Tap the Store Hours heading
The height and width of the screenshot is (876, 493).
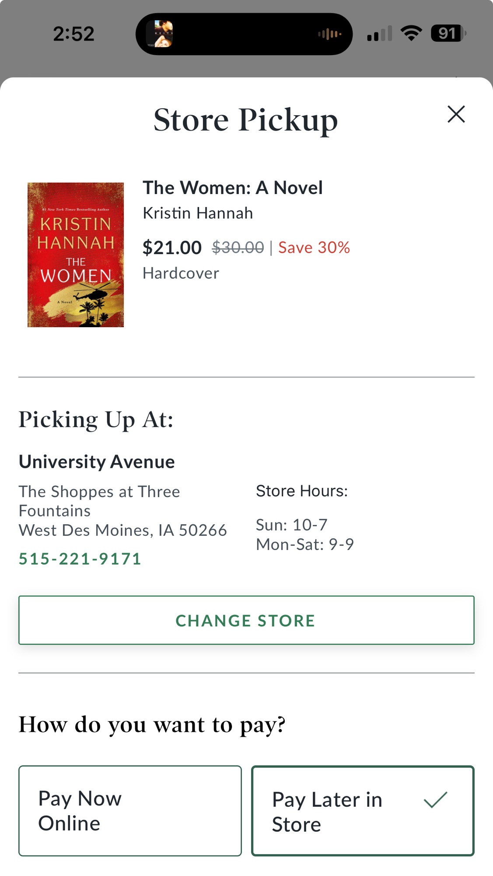pos(302,491)
